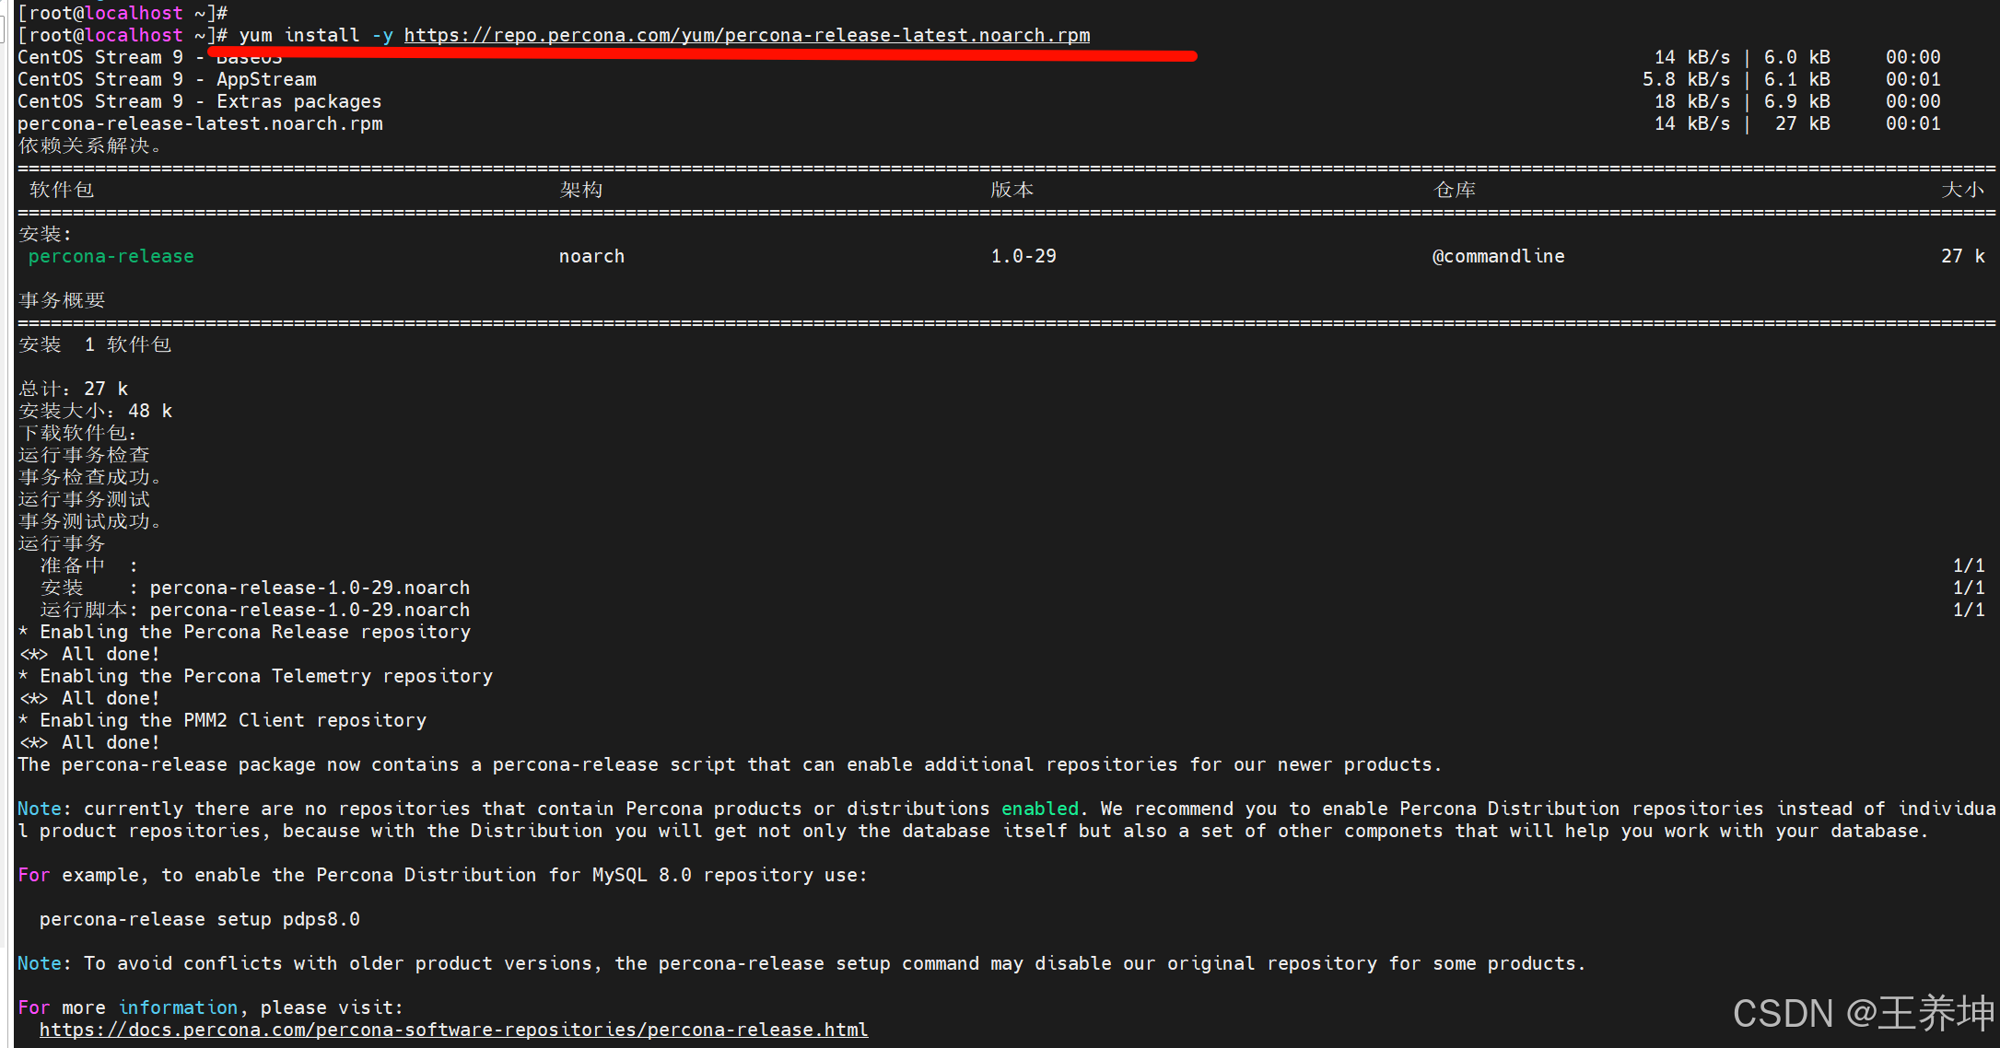2000x1048 pixels.
Task: Click the 大小 column header
Action: pos(1962,190)
